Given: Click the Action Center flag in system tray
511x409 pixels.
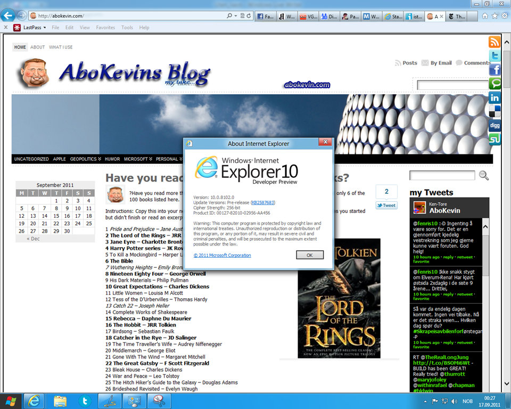Looking at the screenshot, I should click(435, 401).
